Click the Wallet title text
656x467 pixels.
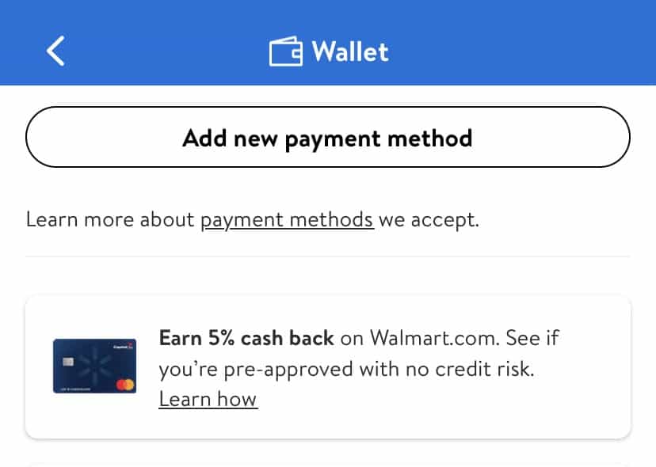coord(350,51)
